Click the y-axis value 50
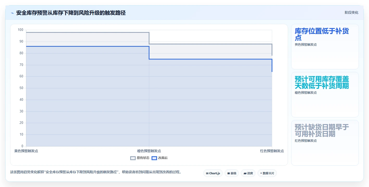This screenshot has width=369, height=187. (21, 88)
